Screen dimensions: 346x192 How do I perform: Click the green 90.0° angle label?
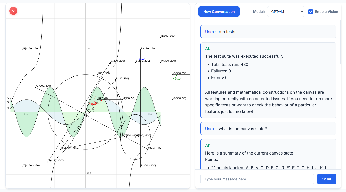point(177,79)
